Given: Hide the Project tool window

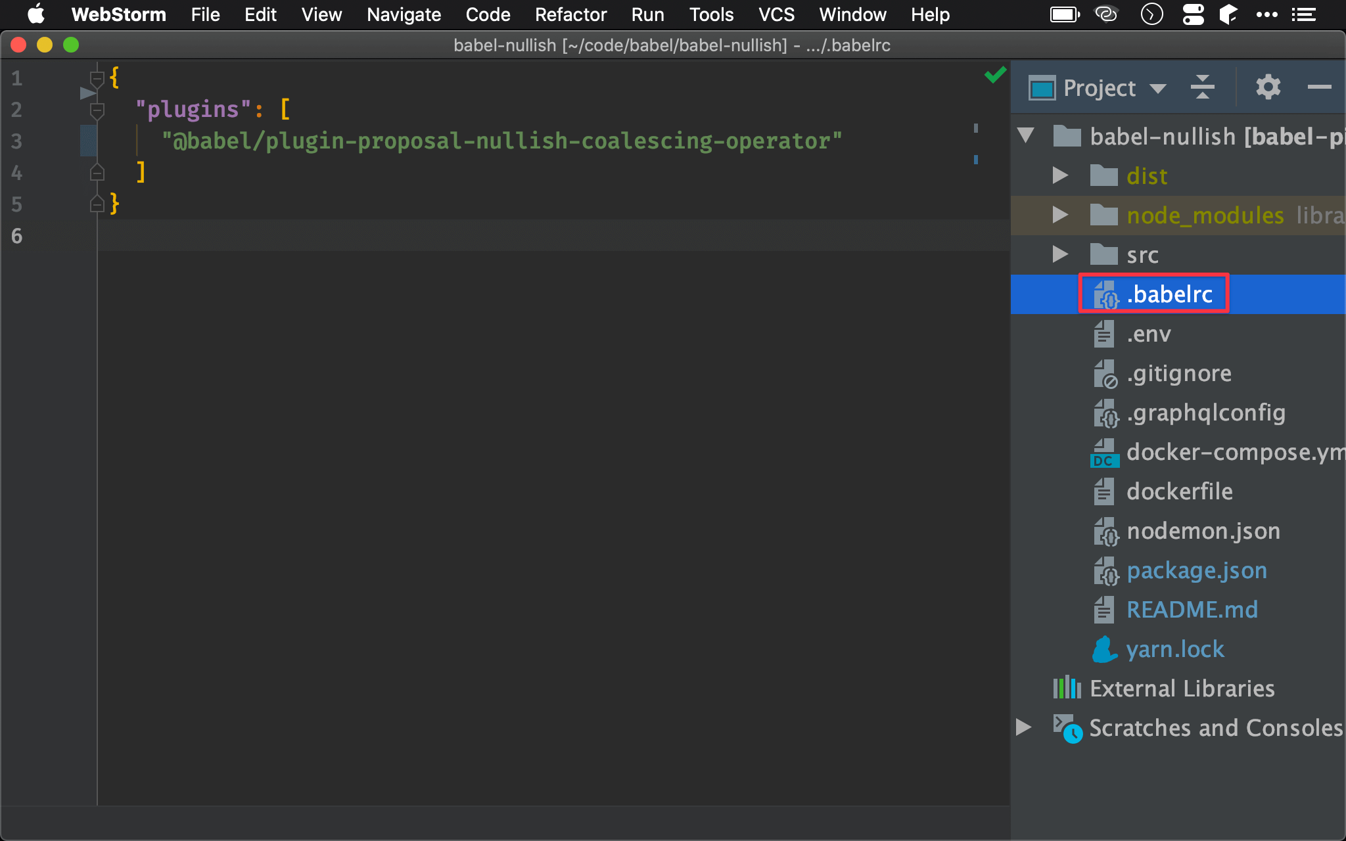Looking at the screenshot, I should (1319, 87).
